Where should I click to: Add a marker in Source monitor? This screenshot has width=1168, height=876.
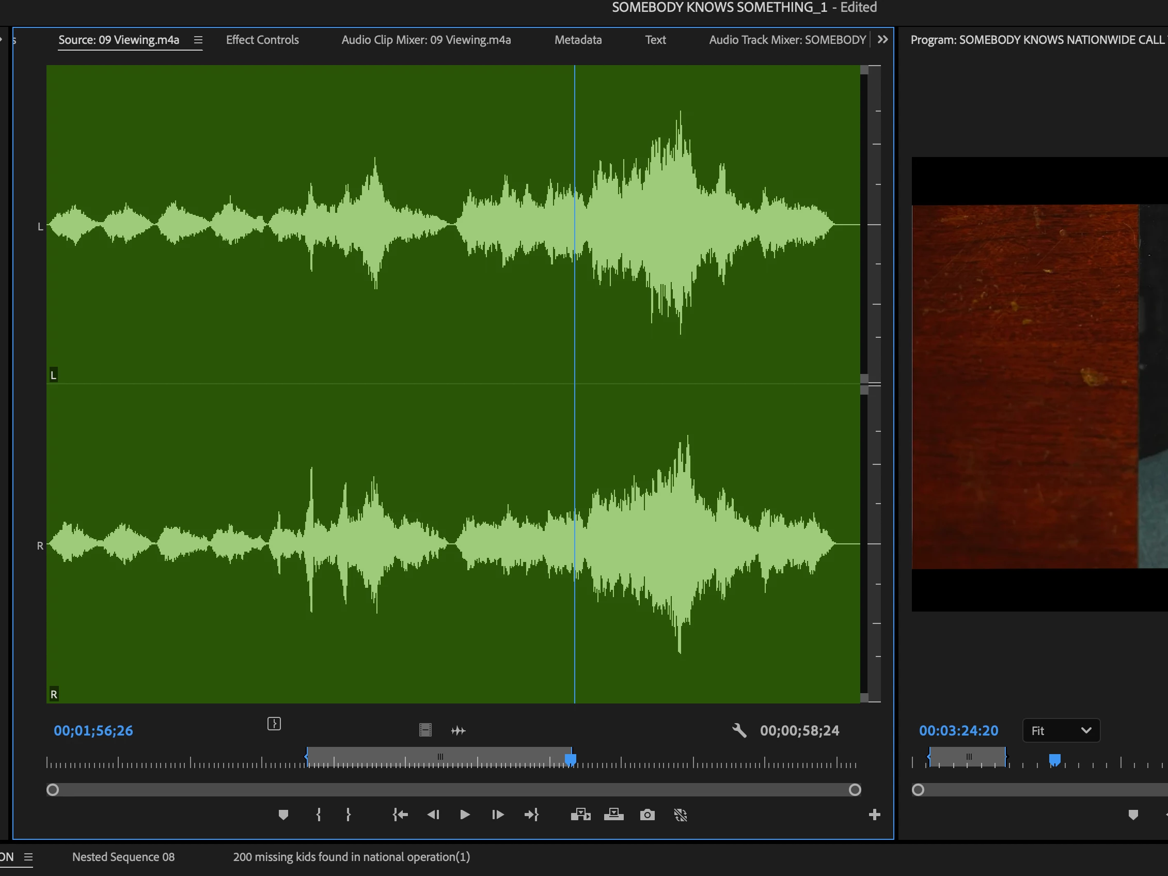[283, 815]
